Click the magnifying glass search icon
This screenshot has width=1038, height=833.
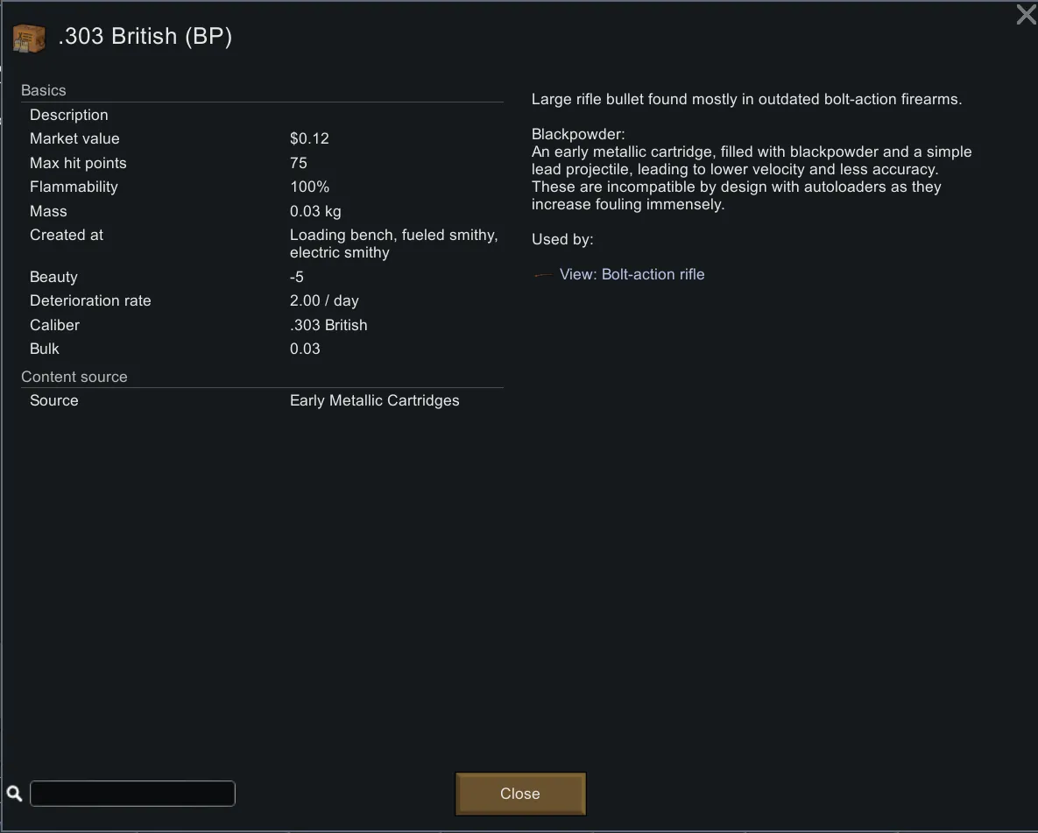[14, 794]
